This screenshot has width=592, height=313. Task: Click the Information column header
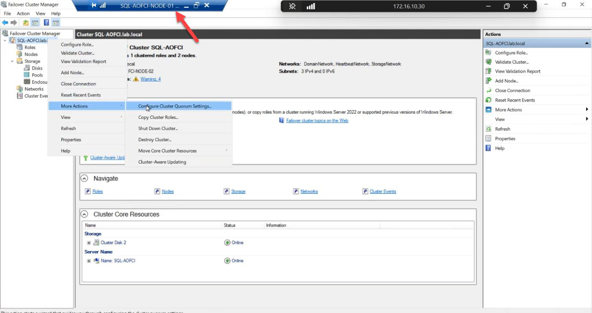322,225
